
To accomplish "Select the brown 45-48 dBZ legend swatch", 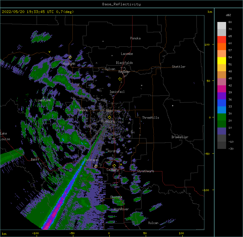I will click(222, 75).
